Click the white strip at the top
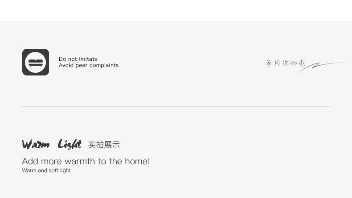 (176, 10)
